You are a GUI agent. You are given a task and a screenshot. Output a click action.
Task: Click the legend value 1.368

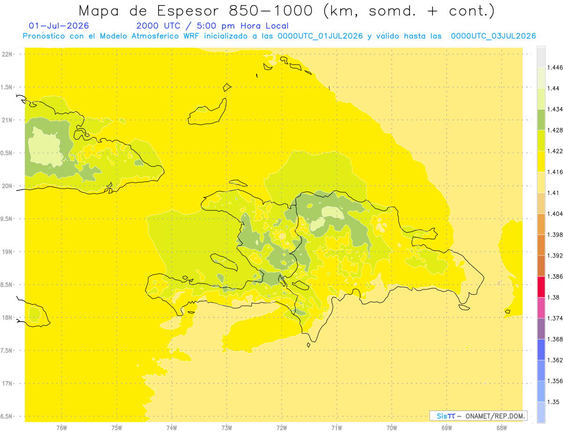pyautogui.click(x=555, y=339)
